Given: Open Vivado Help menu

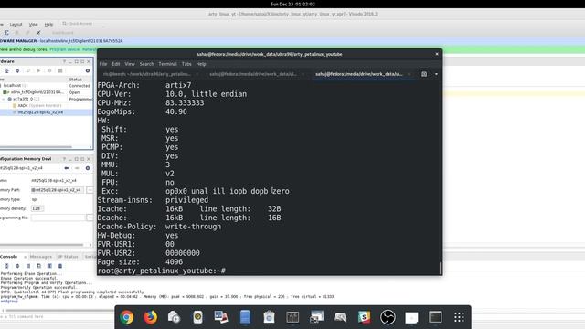Looking at the screenshot, I should [x=48, y=25].
